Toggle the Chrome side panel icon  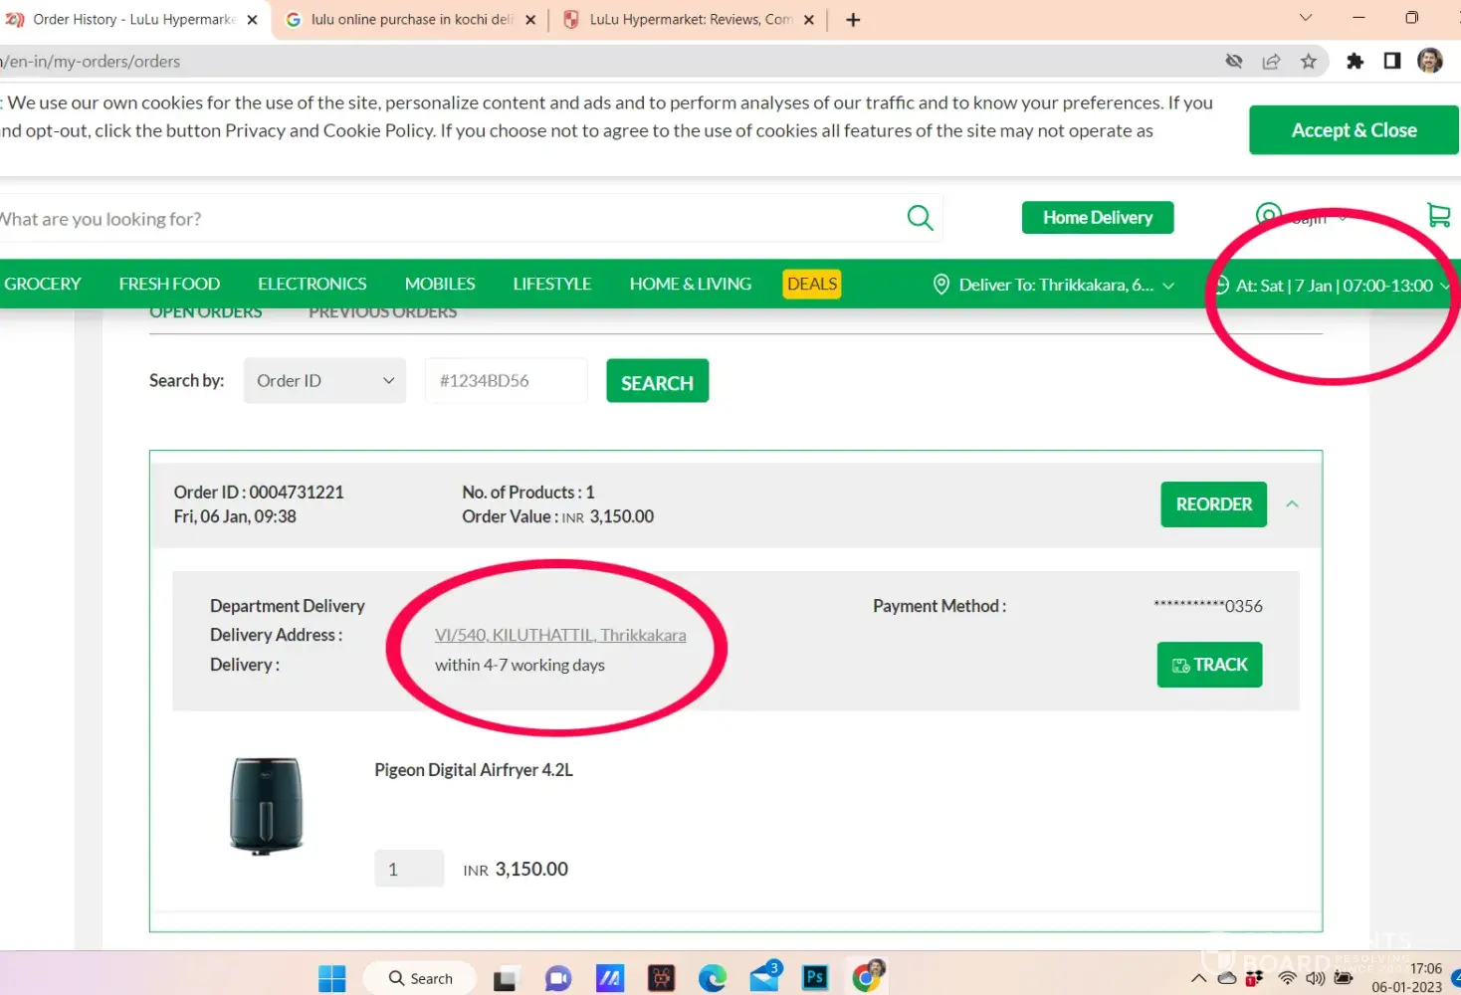point(1392,62)
